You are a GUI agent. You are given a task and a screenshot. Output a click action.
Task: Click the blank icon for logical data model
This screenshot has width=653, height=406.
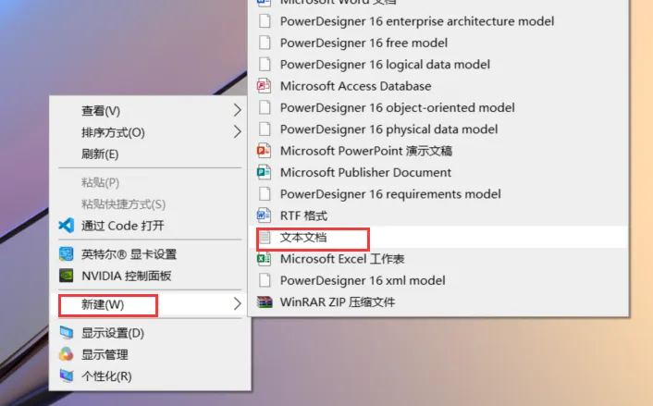(x=265, y=64)
